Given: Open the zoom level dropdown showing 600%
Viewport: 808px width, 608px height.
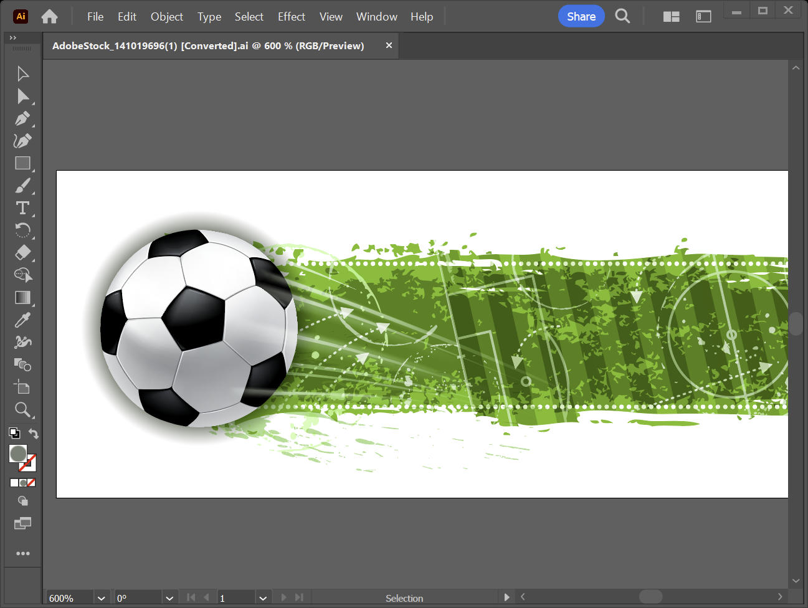Looking at the screenshot, I should 101,597.
